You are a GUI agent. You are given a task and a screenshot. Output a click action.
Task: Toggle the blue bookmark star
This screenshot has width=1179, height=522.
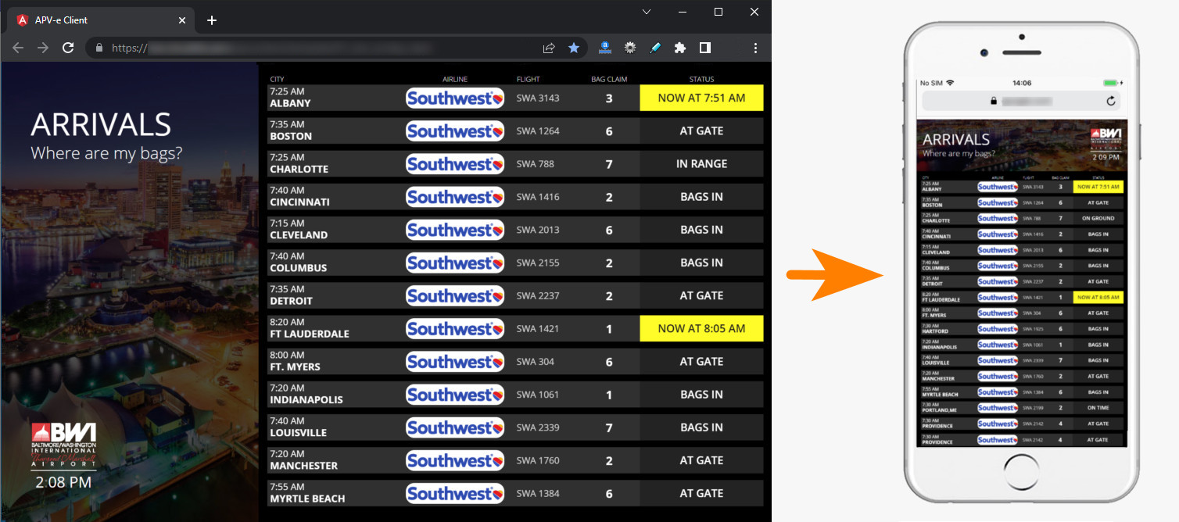click(x=574, y=48)
